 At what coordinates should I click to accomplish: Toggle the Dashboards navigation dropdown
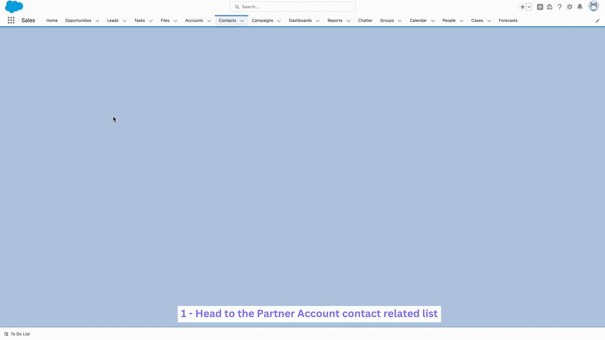(317, 20)
